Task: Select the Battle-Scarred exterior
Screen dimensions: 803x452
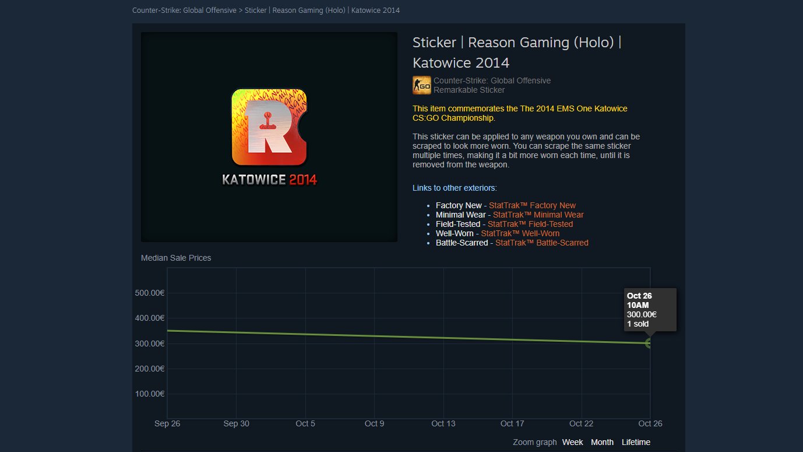Action: click(462, 243)
